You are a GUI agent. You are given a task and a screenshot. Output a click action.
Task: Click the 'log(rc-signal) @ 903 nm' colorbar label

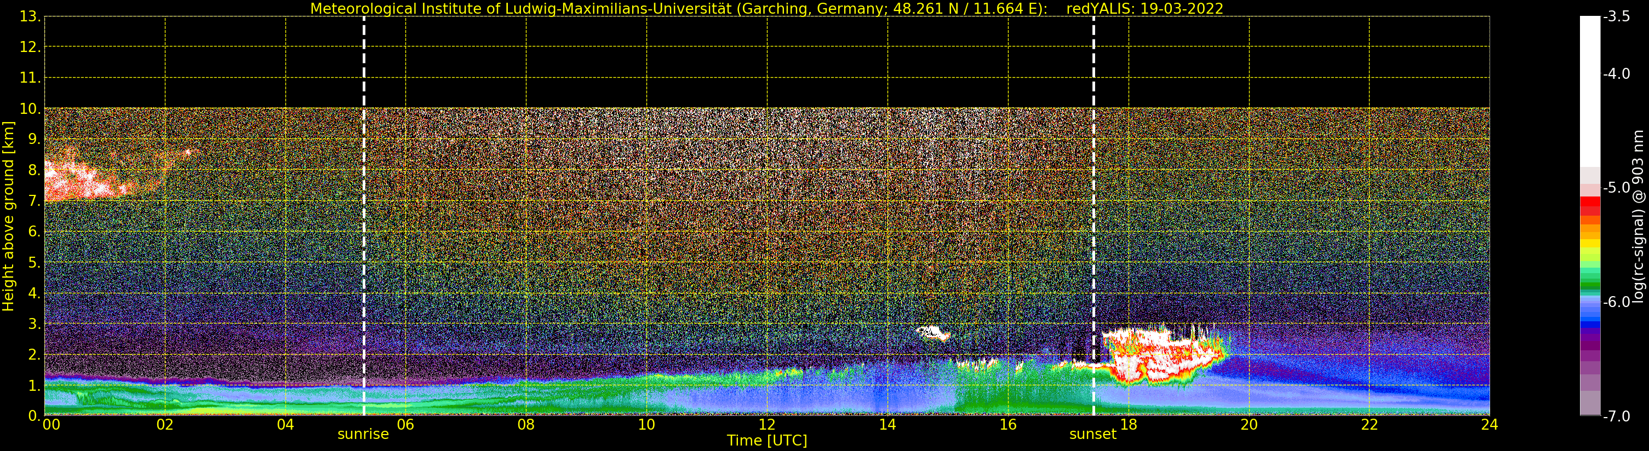click(x=1639, y=216)
